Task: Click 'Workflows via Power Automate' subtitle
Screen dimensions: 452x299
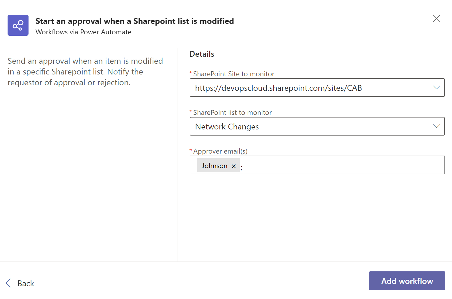Action: (x=83, y=32)
